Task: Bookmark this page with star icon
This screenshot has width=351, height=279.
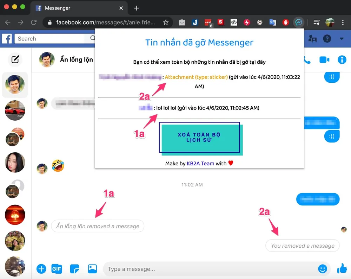Action: 166,23
